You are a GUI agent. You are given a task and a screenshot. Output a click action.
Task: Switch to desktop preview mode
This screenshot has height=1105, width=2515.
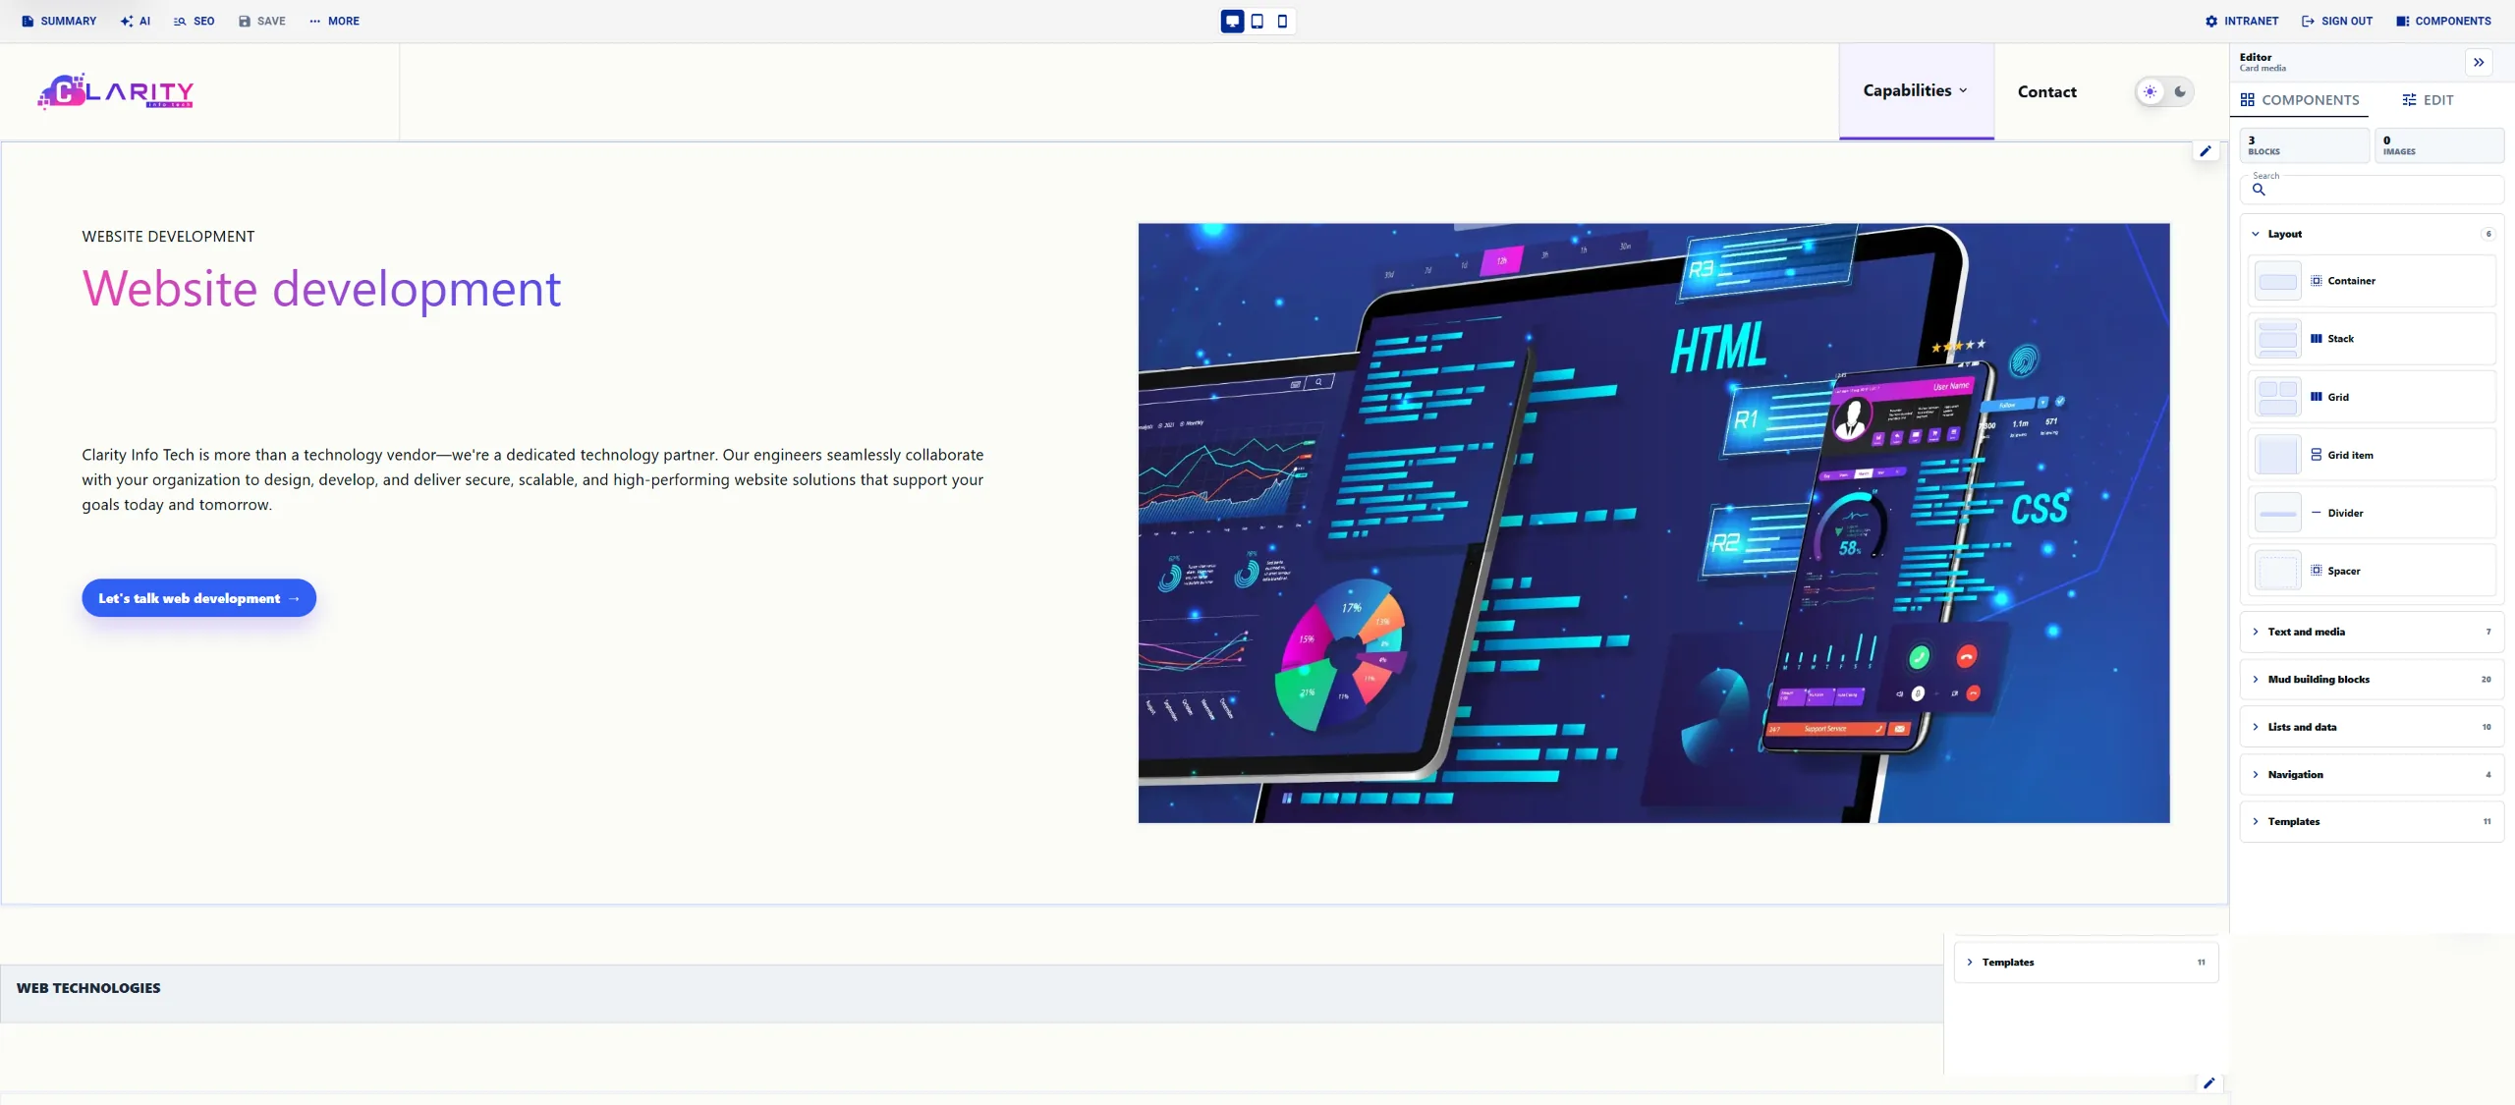coord(1232,21)
